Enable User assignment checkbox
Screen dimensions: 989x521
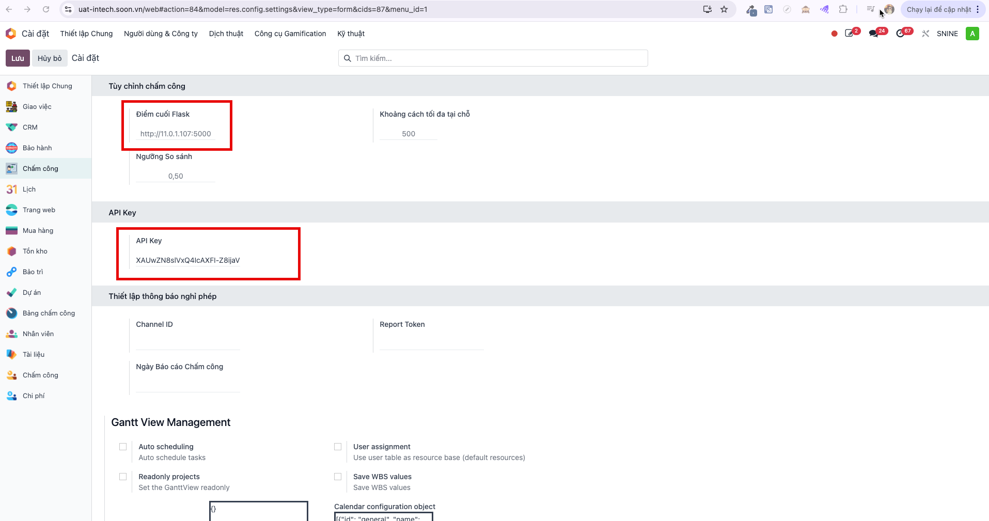[338, 447]
